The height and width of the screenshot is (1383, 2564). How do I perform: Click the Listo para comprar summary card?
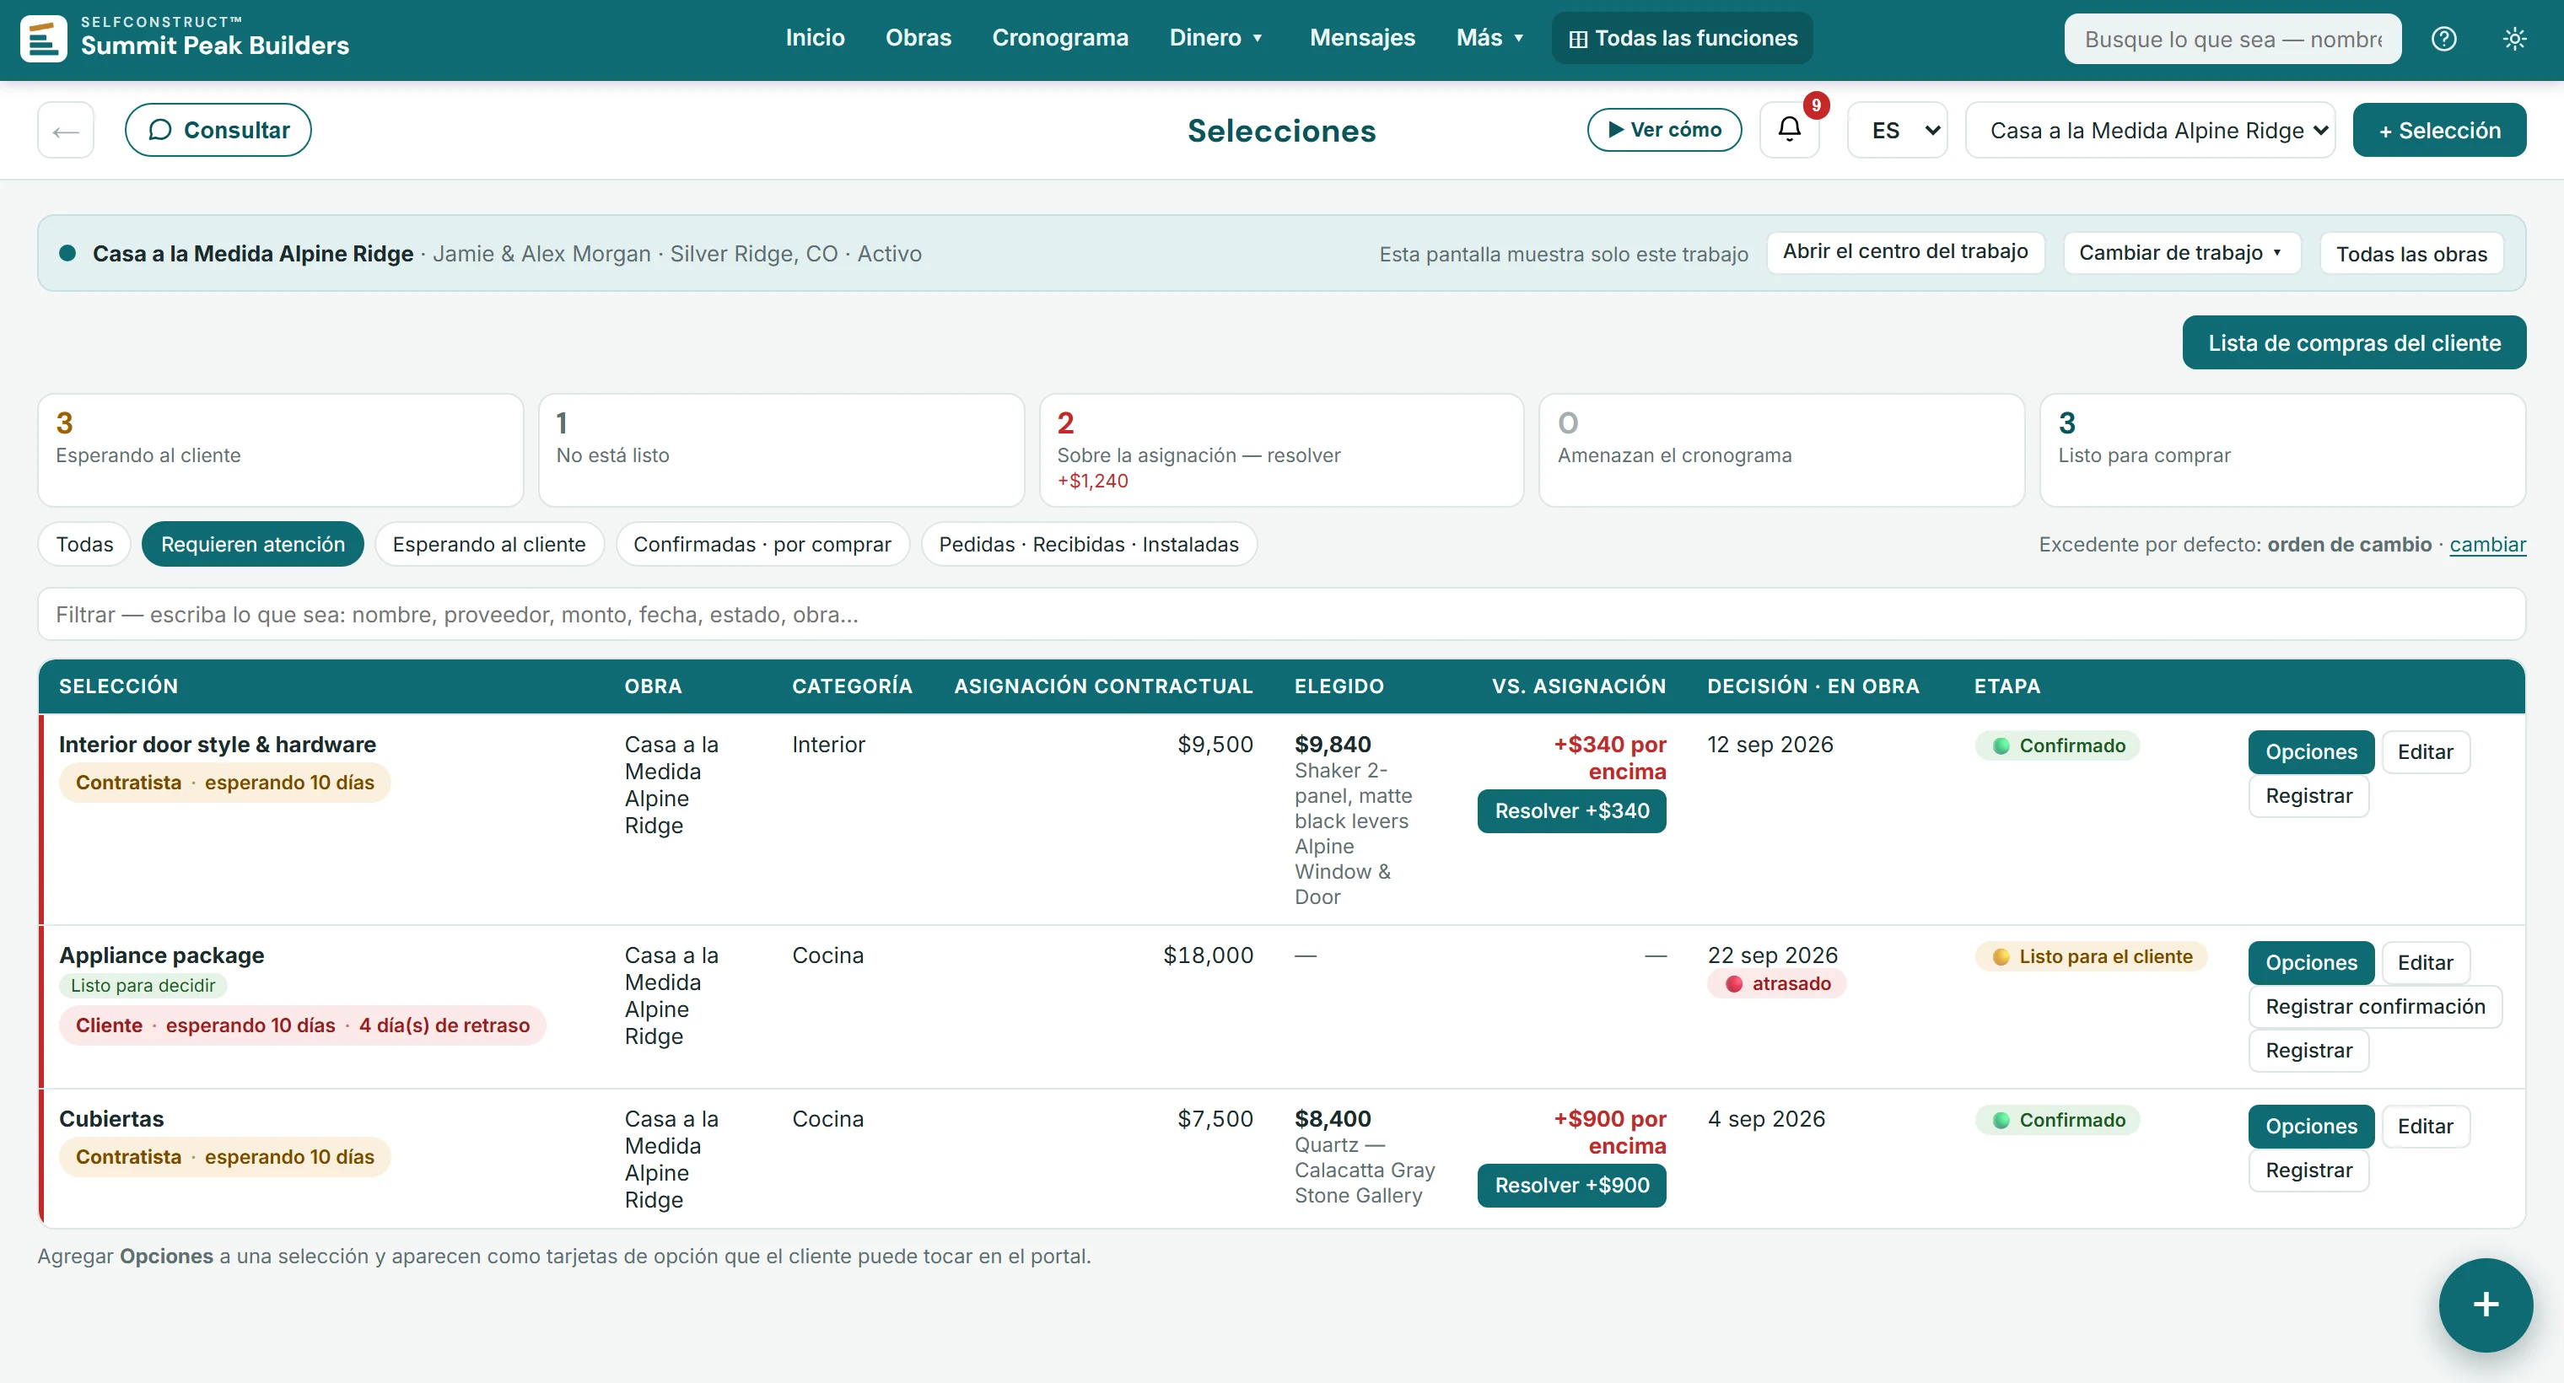[x=2282, y=450]
